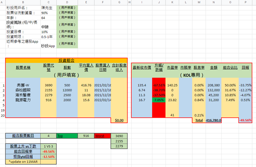This screenshot has width=256, height=167.
Task: Click the cell showing user name 陳先生
Action: [49, 8]
